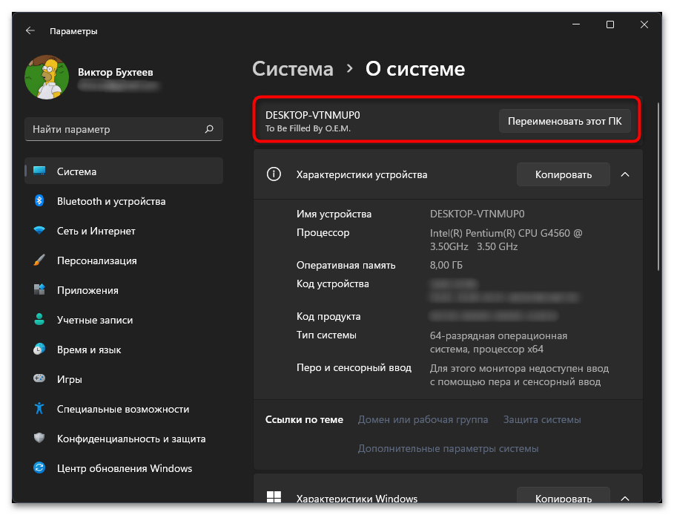Click the Система monitor icon

[x=39, y=171]
